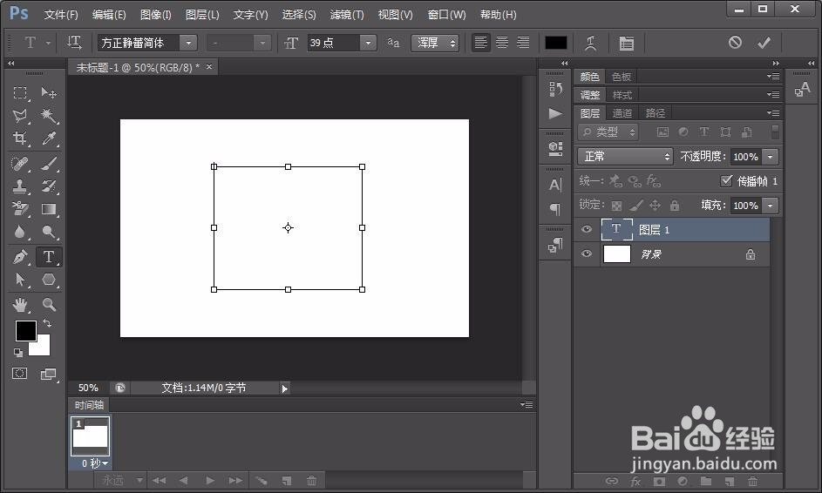Select the Path Selection tool
This screenshot has height=493, width=822.
pos(20,280)
